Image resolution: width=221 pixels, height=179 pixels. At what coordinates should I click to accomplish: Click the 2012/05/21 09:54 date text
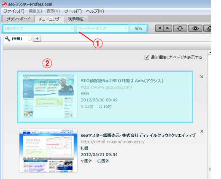tap(99, 155)
